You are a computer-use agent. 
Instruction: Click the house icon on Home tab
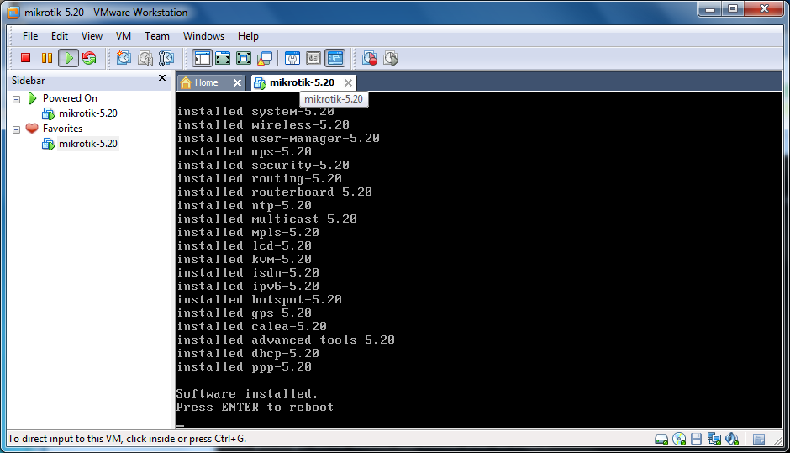pos(186,82)
